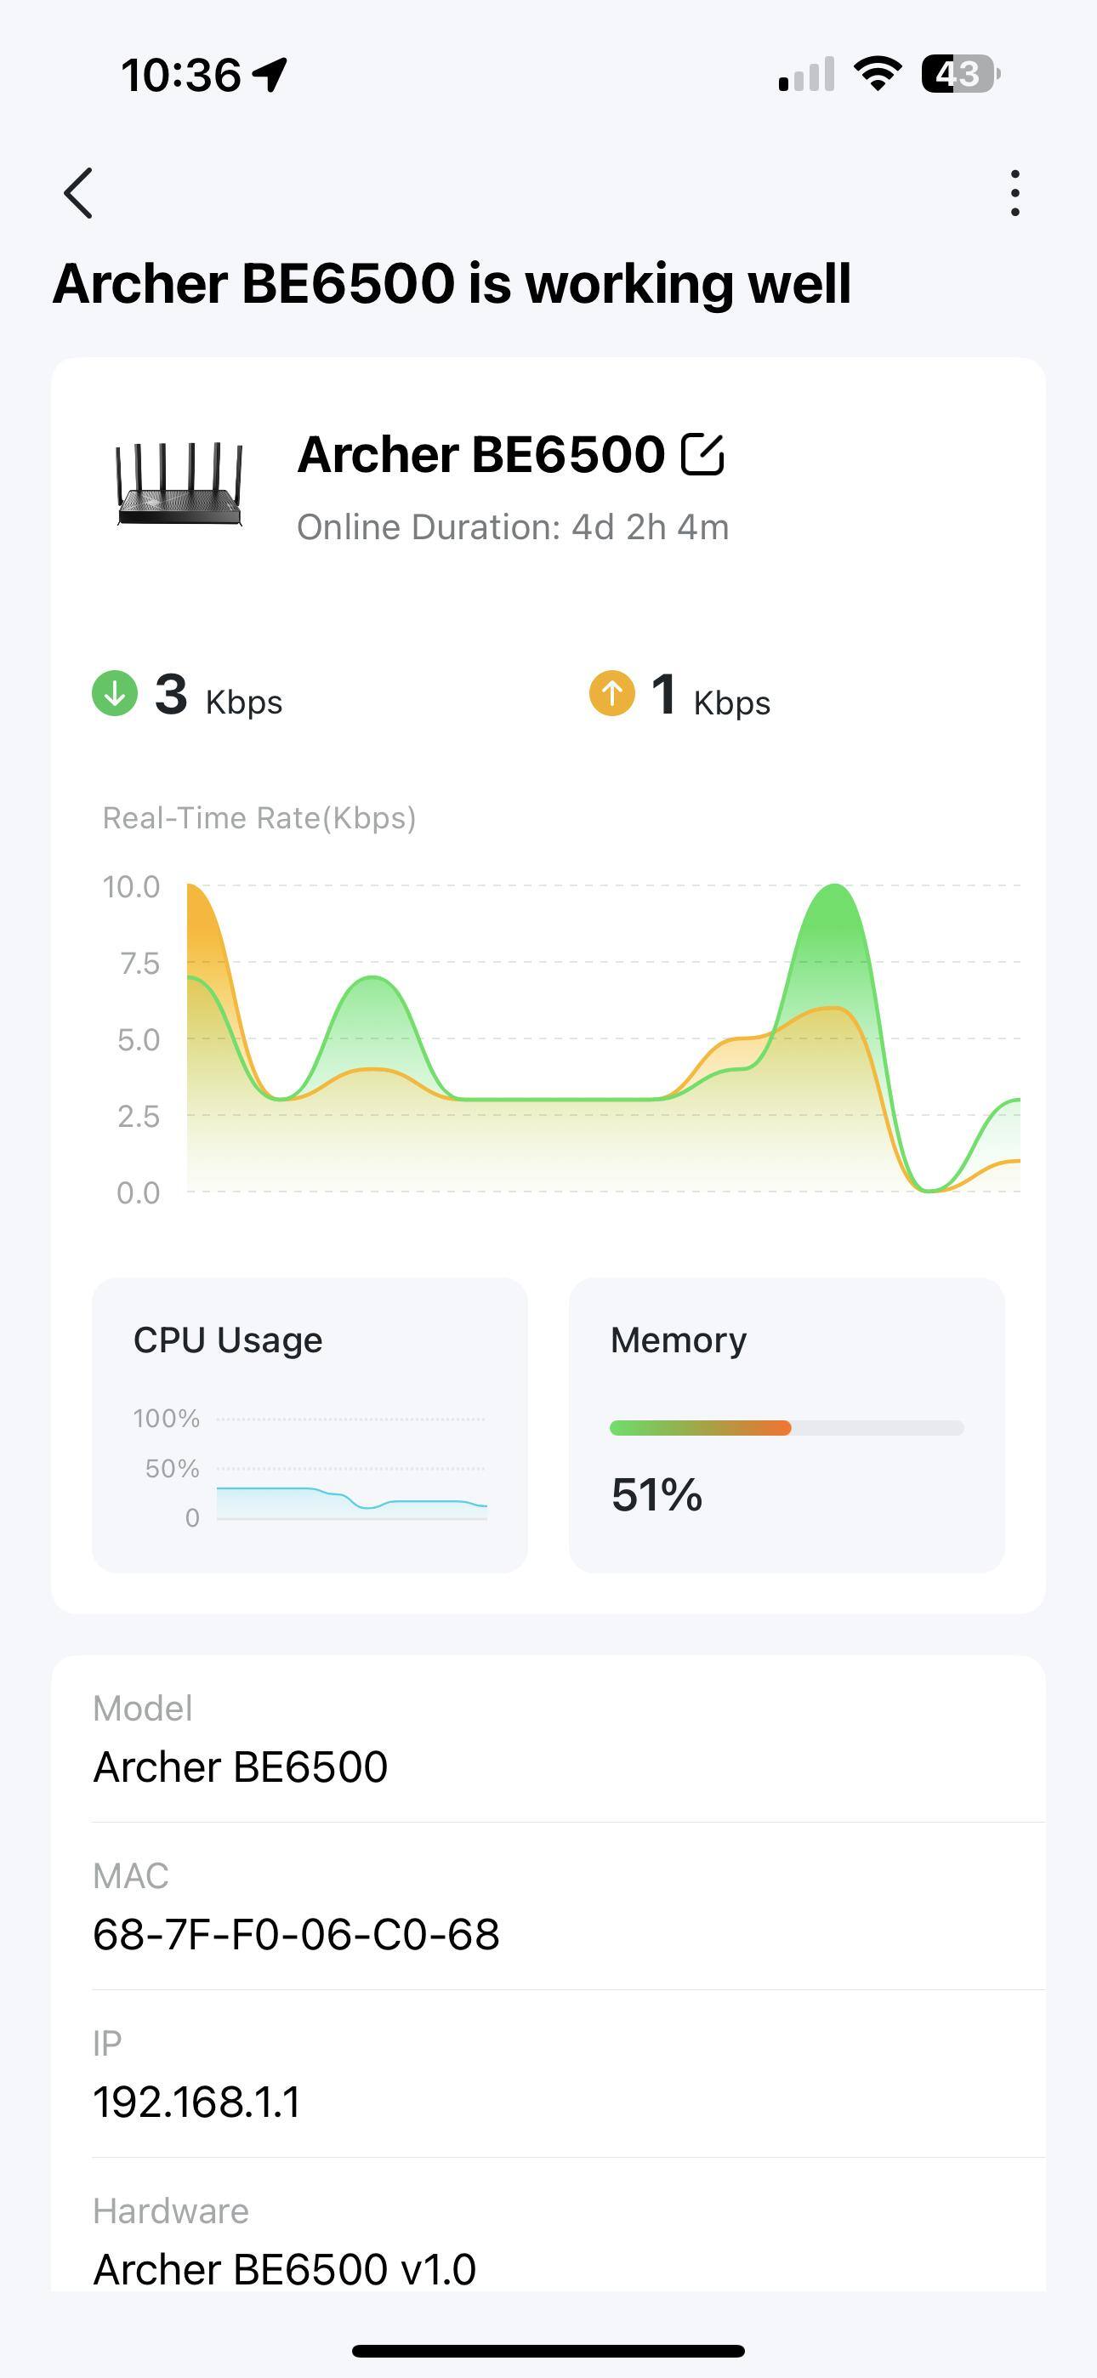Tap the CPU Usage mini graph

pos(351,1468)
